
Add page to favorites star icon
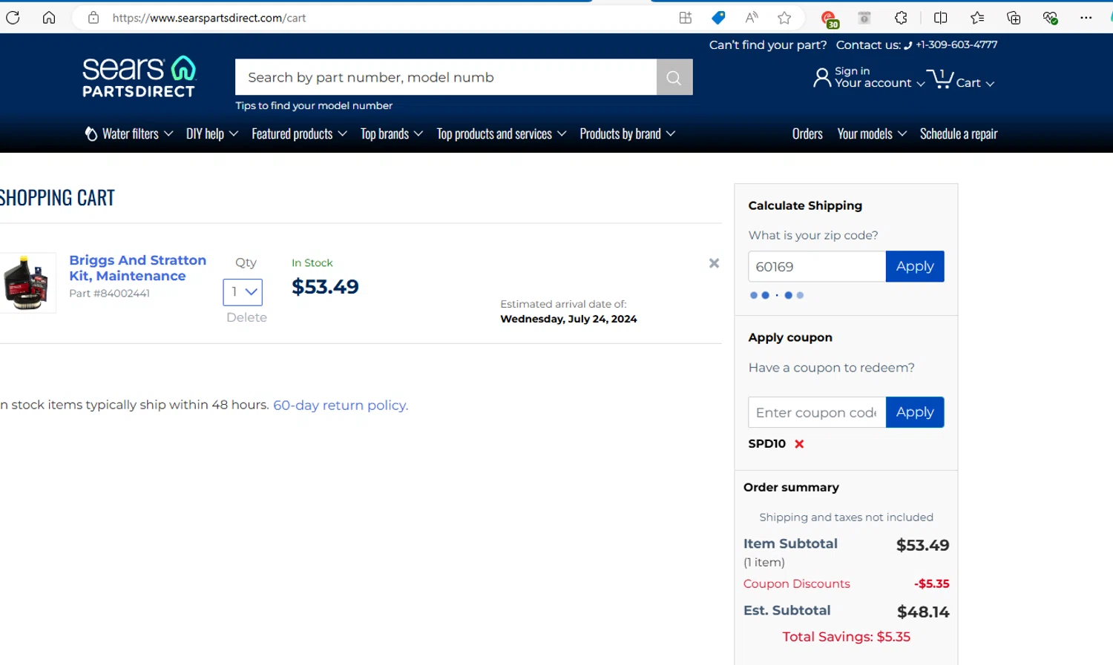click(784, 18)
